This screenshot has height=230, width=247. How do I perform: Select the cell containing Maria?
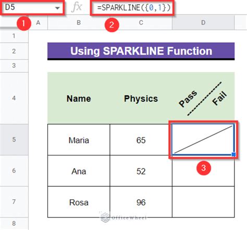79,140
